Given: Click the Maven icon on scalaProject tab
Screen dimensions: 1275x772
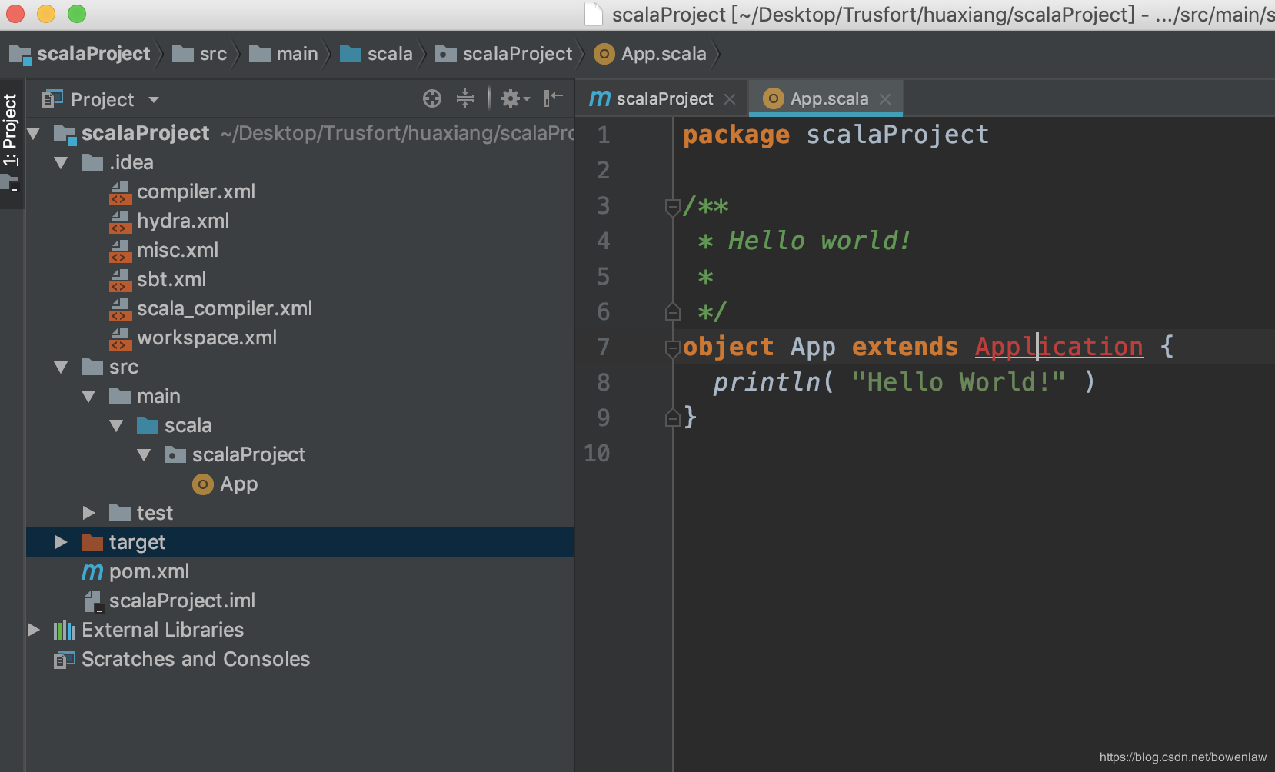Looking at the screenshot, I should (x=600, y=98).
